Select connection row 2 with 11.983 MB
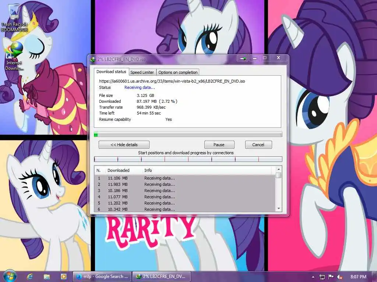 pos(185,184)
